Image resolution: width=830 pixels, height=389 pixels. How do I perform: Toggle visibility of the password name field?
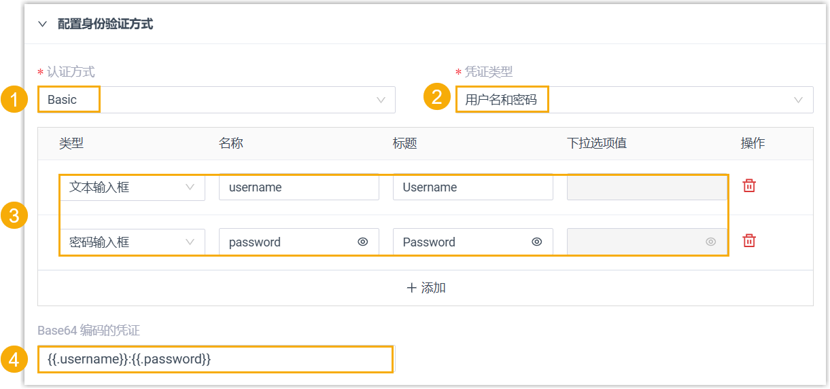[363, 242]
